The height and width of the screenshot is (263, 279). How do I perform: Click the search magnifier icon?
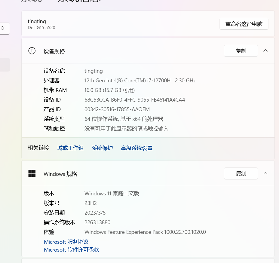tap(3, 28)
